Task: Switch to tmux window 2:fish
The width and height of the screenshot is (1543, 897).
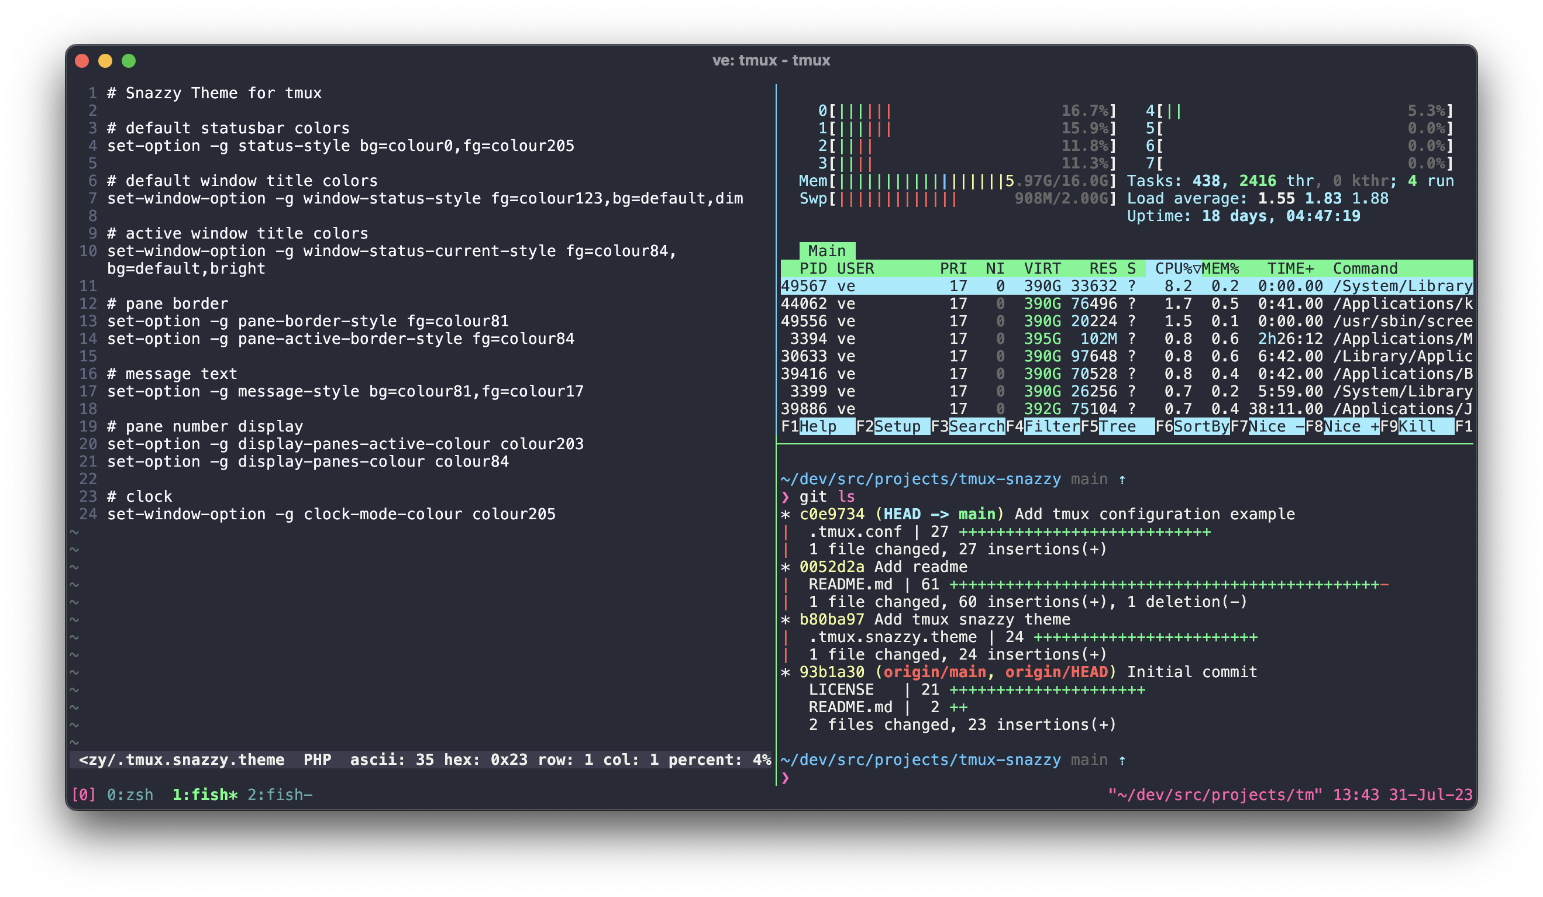Action: (279, 795)
